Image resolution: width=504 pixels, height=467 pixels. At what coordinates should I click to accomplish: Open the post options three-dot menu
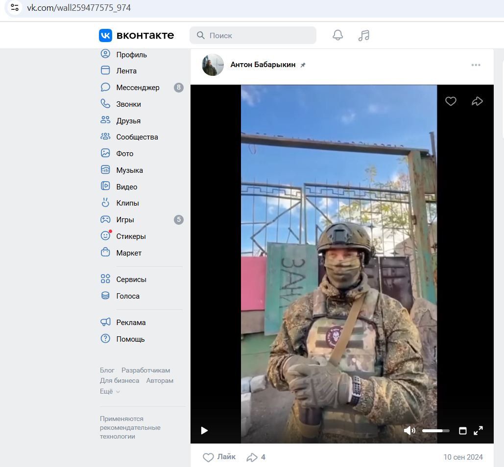pyautogui.click(x=476, y=65)
